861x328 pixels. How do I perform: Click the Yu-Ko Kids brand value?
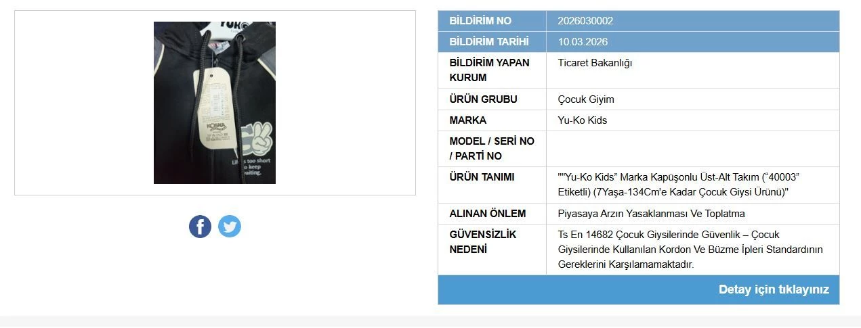582,120
